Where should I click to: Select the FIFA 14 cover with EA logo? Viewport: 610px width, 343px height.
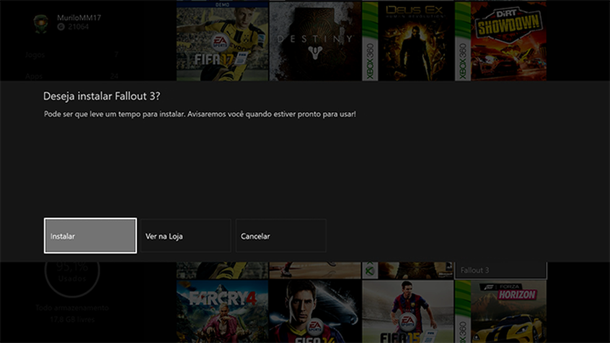point(315,311)
